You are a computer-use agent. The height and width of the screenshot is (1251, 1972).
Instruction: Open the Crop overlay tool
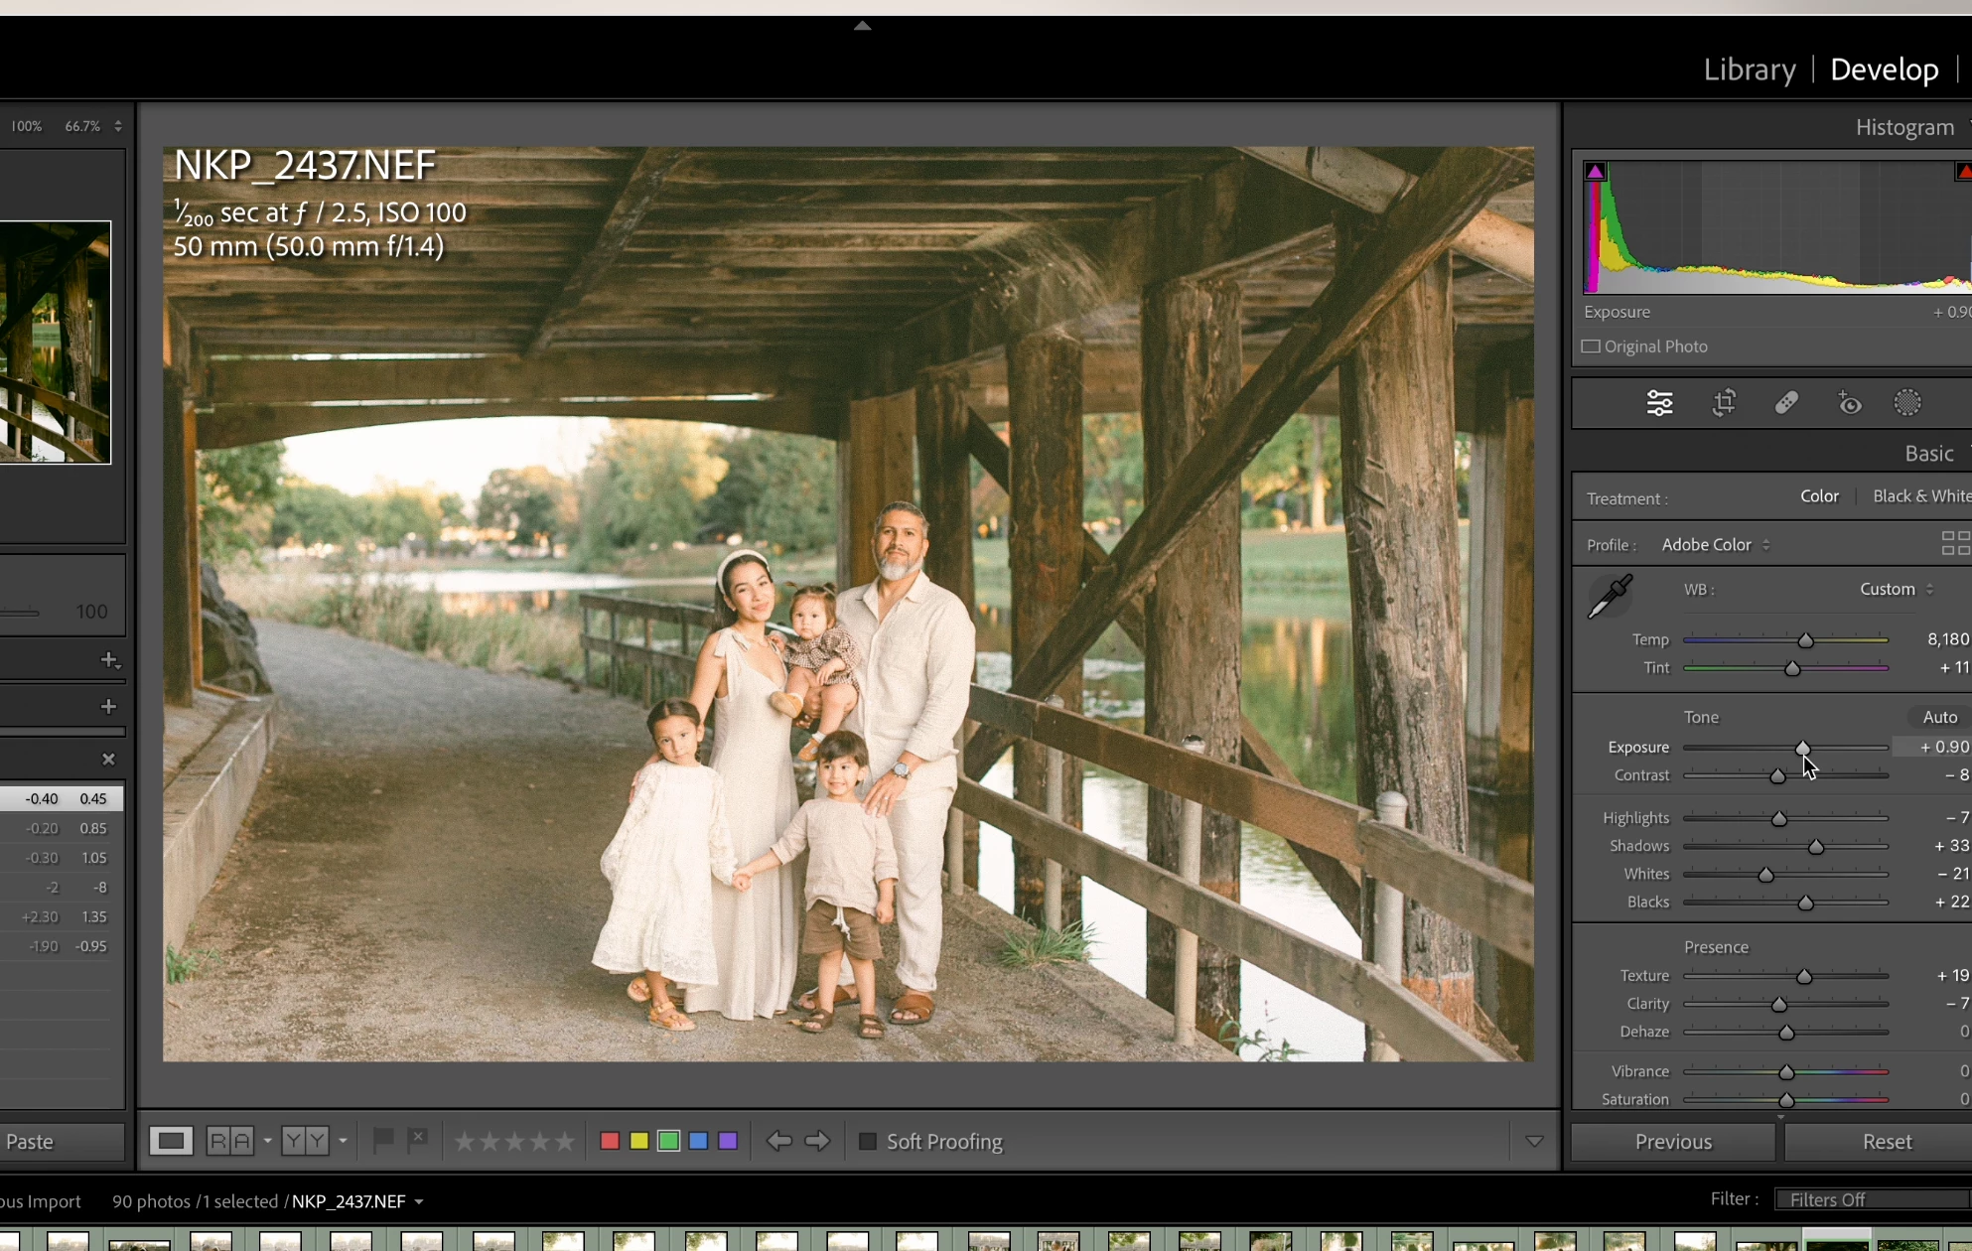coord(1724,403)
